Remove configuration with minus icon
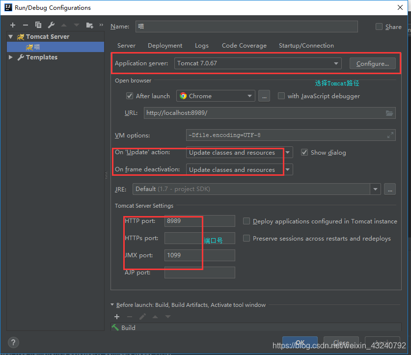This screenshot has height=355, width=411. point(26,25)
